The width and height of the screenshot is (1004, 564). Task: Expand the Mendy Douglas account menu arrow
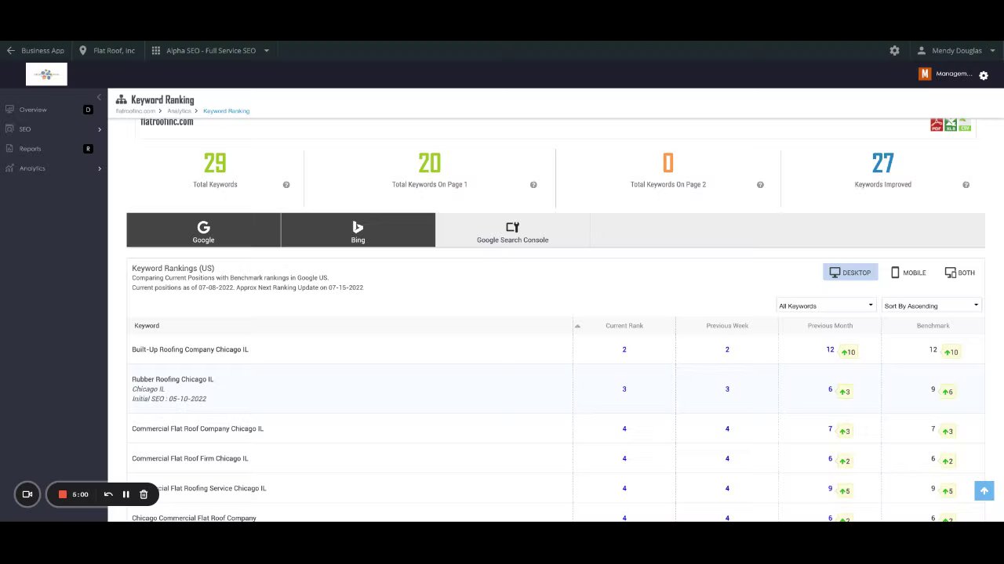[x=992, y=50]
